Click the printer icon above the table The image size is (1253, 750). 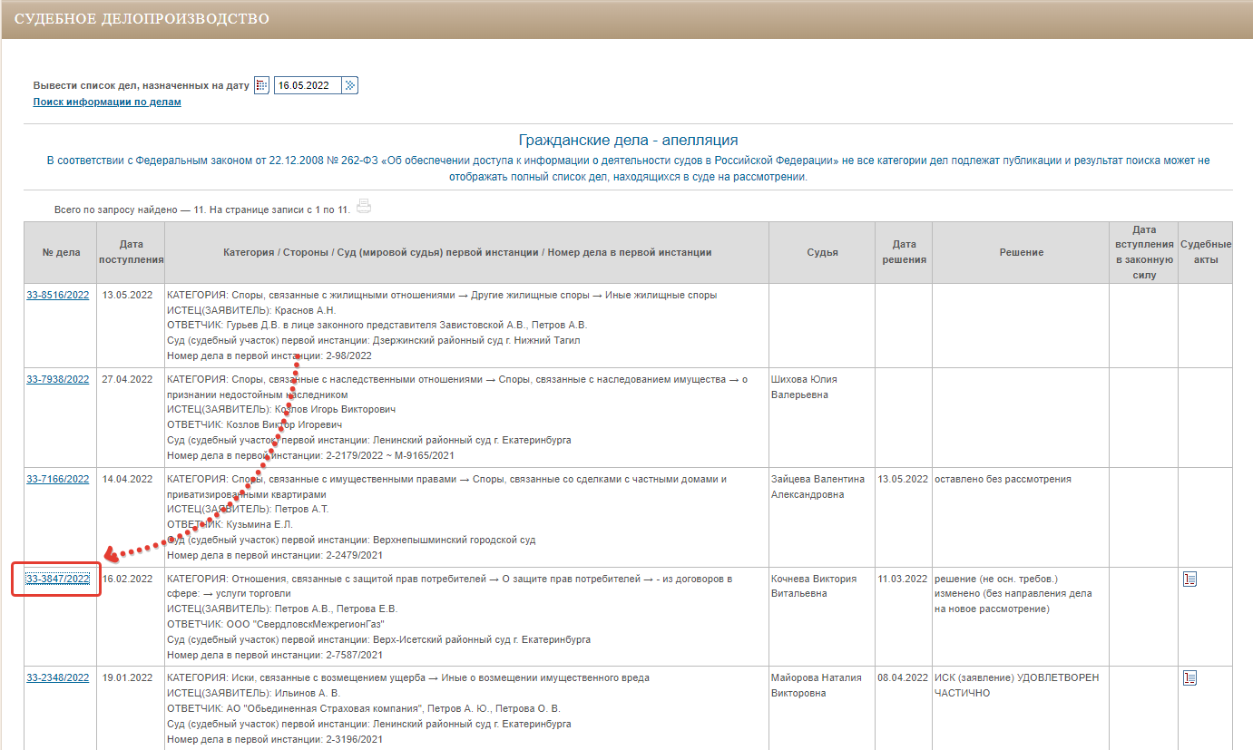click(x=364, y=207)
